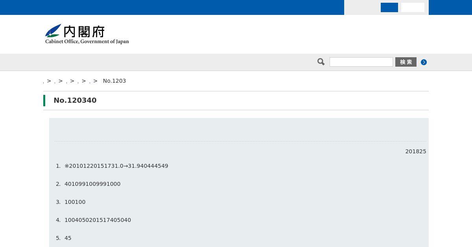Select the white button in top bar
The width and height of the screenshot is (472, 247).
(413, 7)
